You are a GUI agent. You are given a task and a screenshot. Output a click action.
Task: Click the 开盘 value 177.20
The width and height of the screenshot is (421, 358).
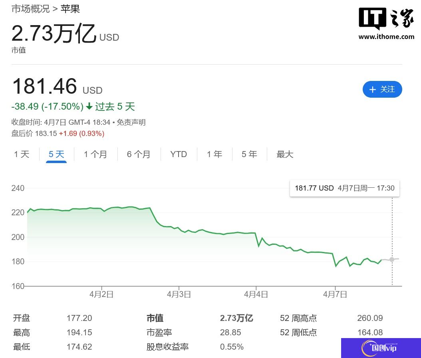click(x=79, y=318)
